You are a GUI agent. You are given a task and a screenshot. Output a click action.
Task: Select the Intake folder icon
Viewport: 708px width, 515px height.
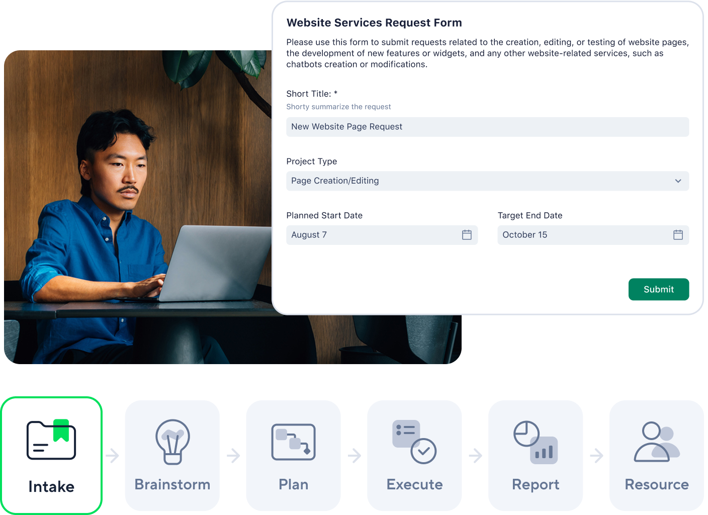coord(51,440)
